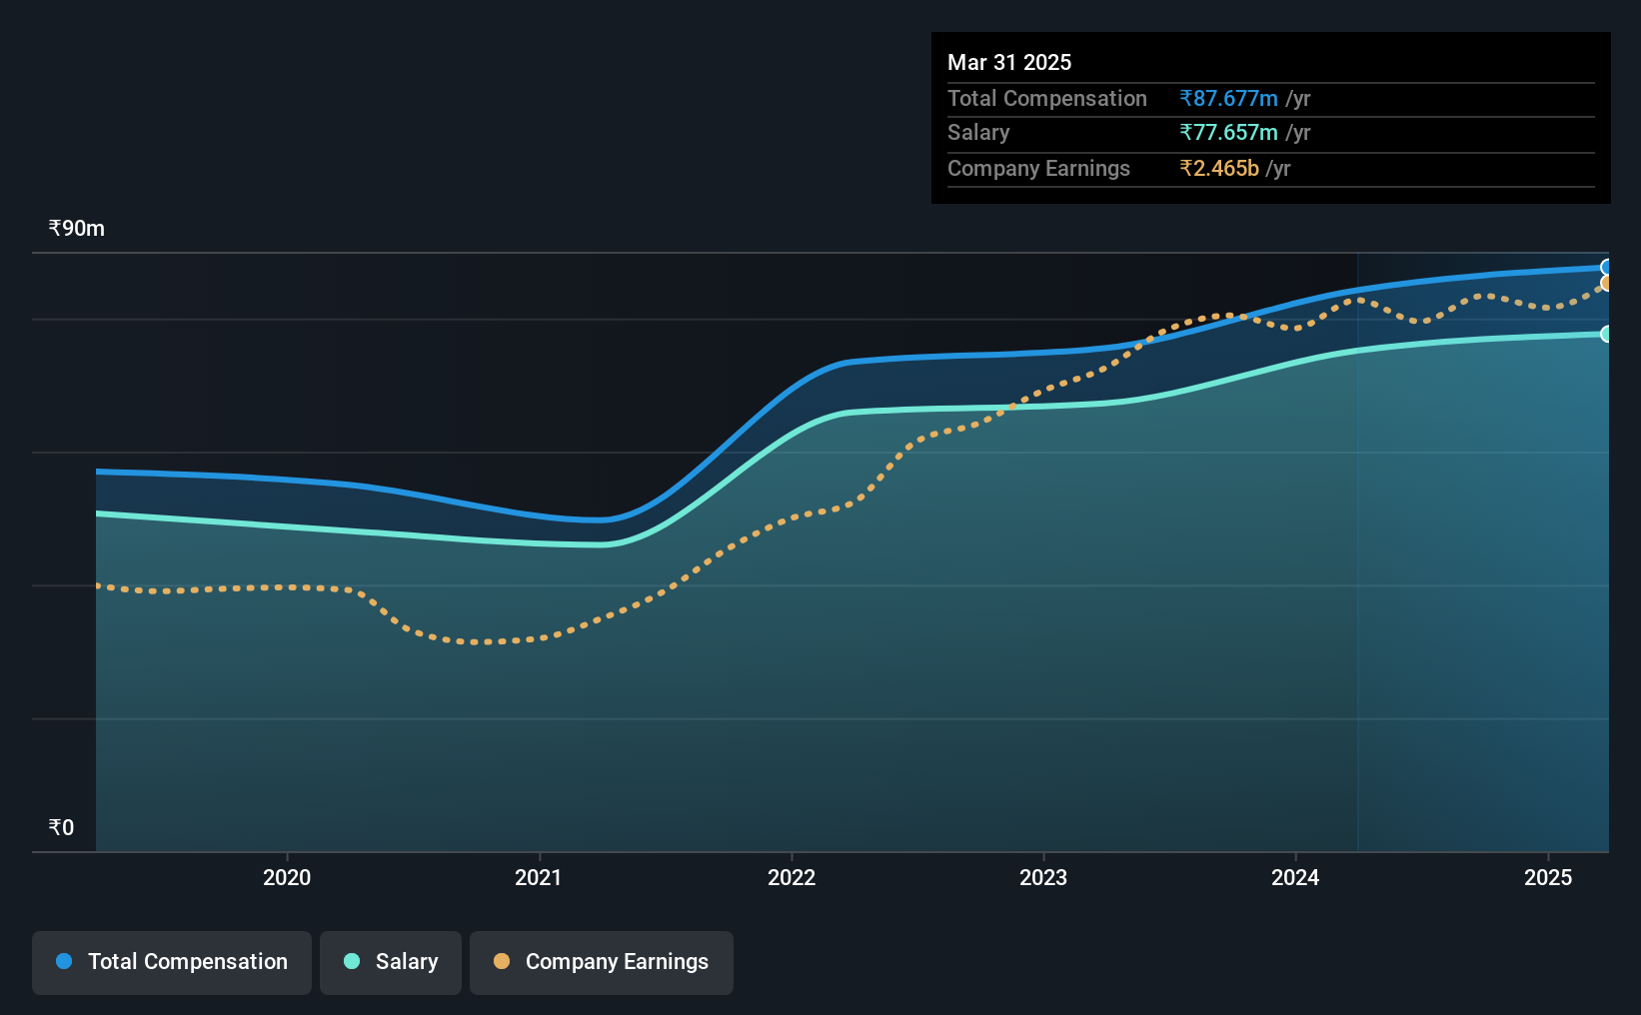Toggle the Company Earnings legend button
This screenshot has height=1015, width=1641.
[602, 962]
